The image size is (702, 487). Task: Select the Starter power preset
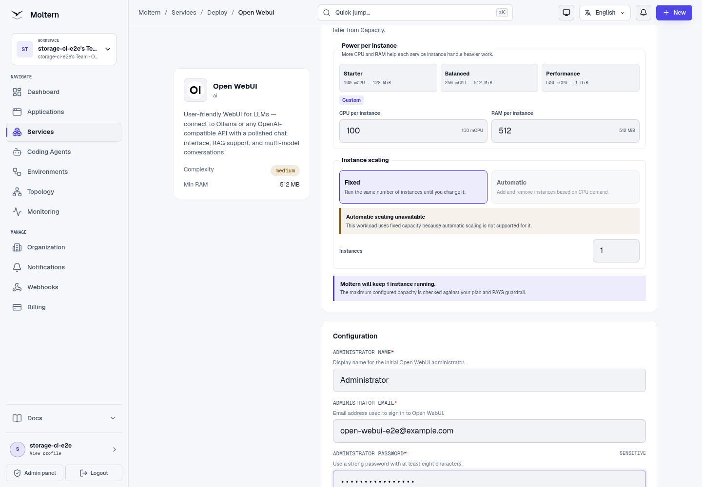point(388,78)
